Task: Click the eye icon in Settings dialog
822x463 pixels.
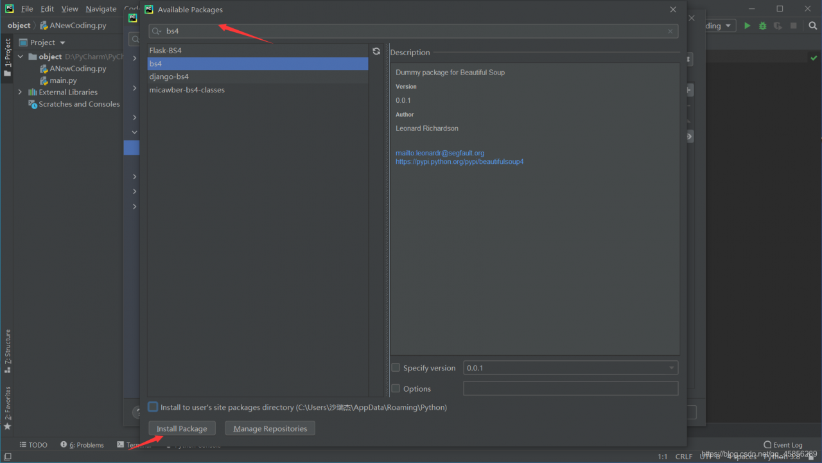Action: pos(689,137)
